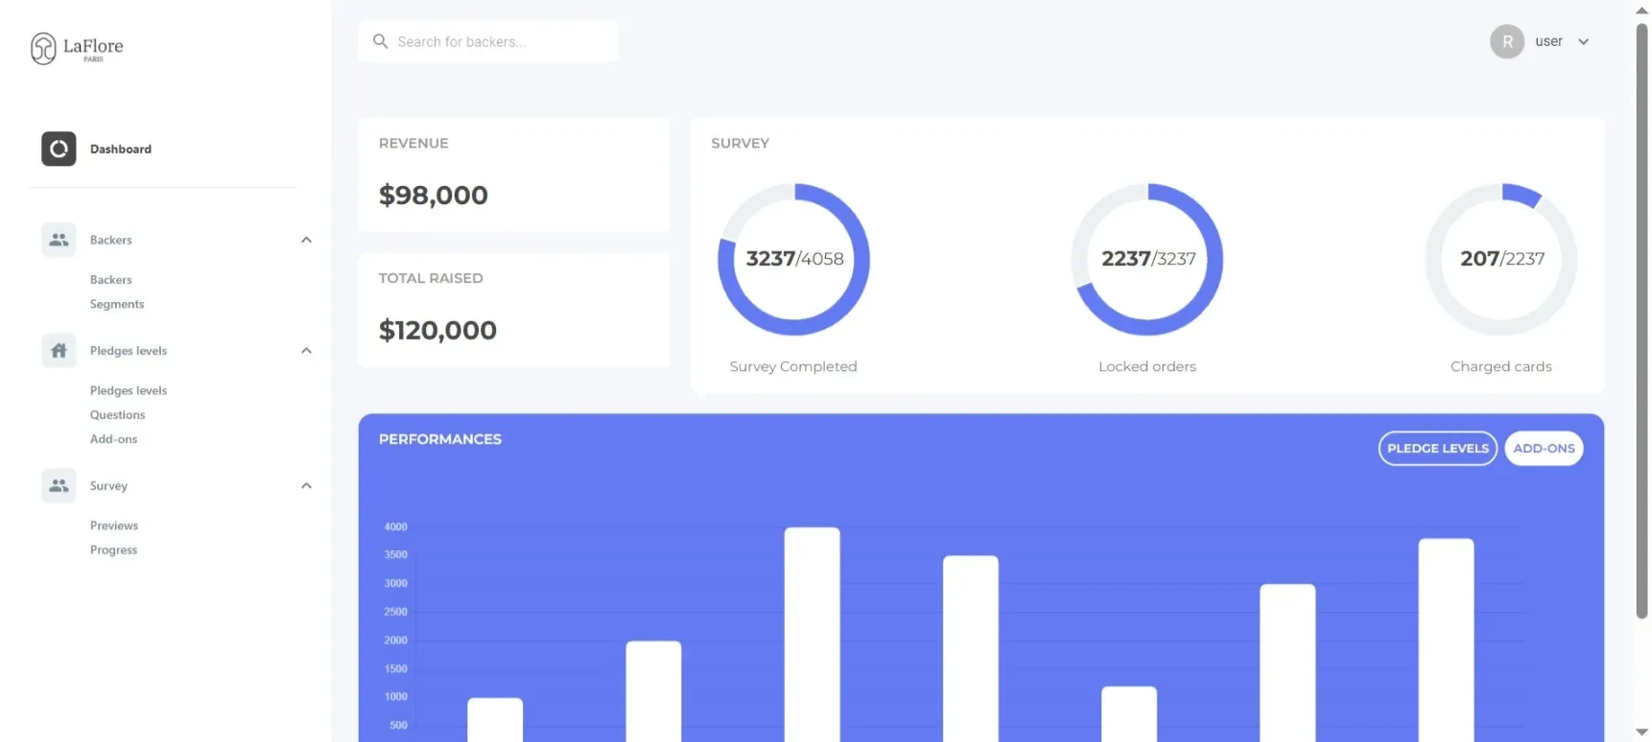
Task: Open Segments under Backers
Action: [117, 304]
